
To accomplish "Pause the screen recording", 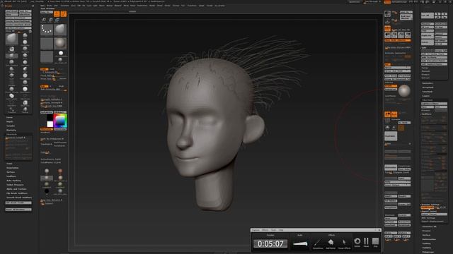I will [x=367, y=242].
